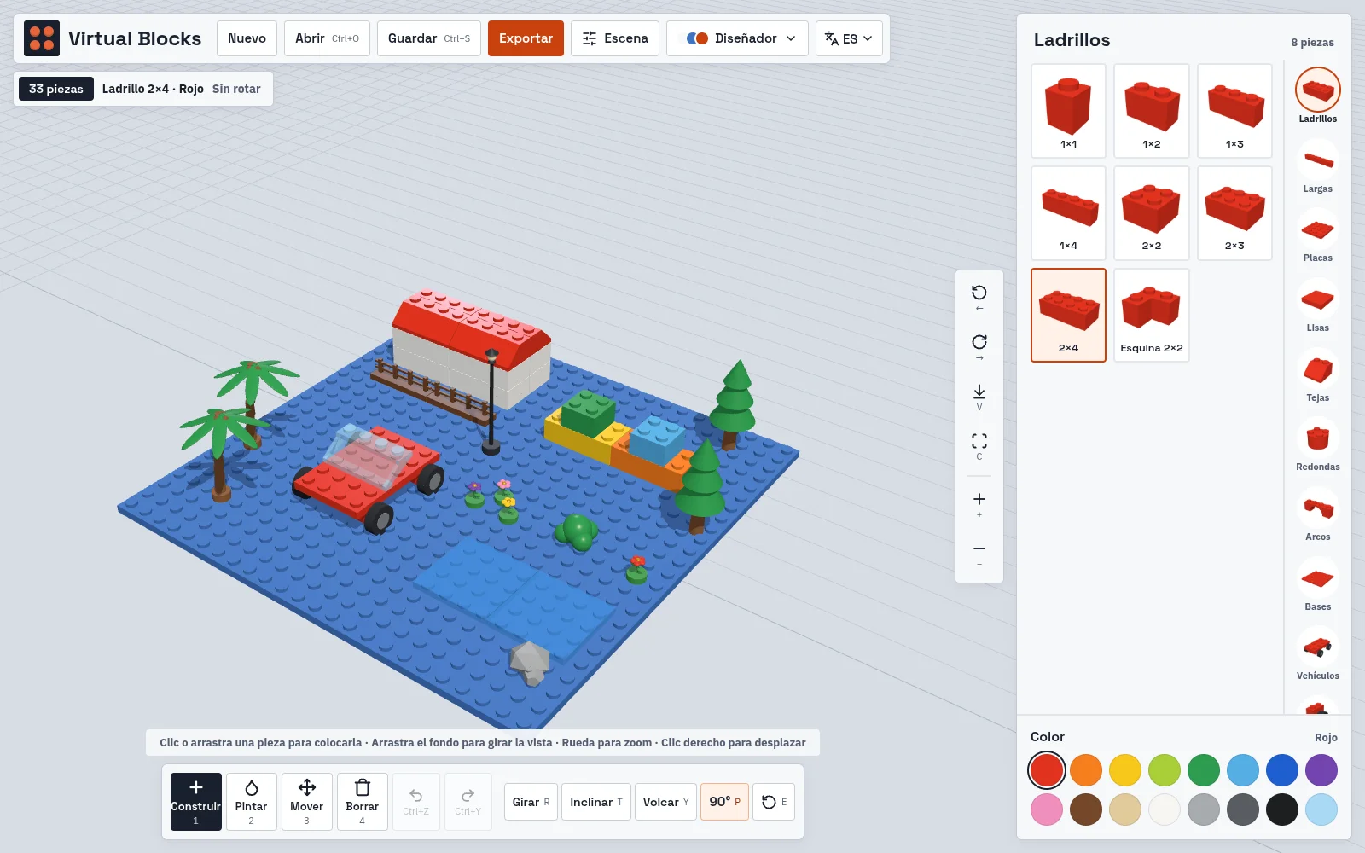Open the Lisas category
1365x853 pixels.
point(1317,306)
